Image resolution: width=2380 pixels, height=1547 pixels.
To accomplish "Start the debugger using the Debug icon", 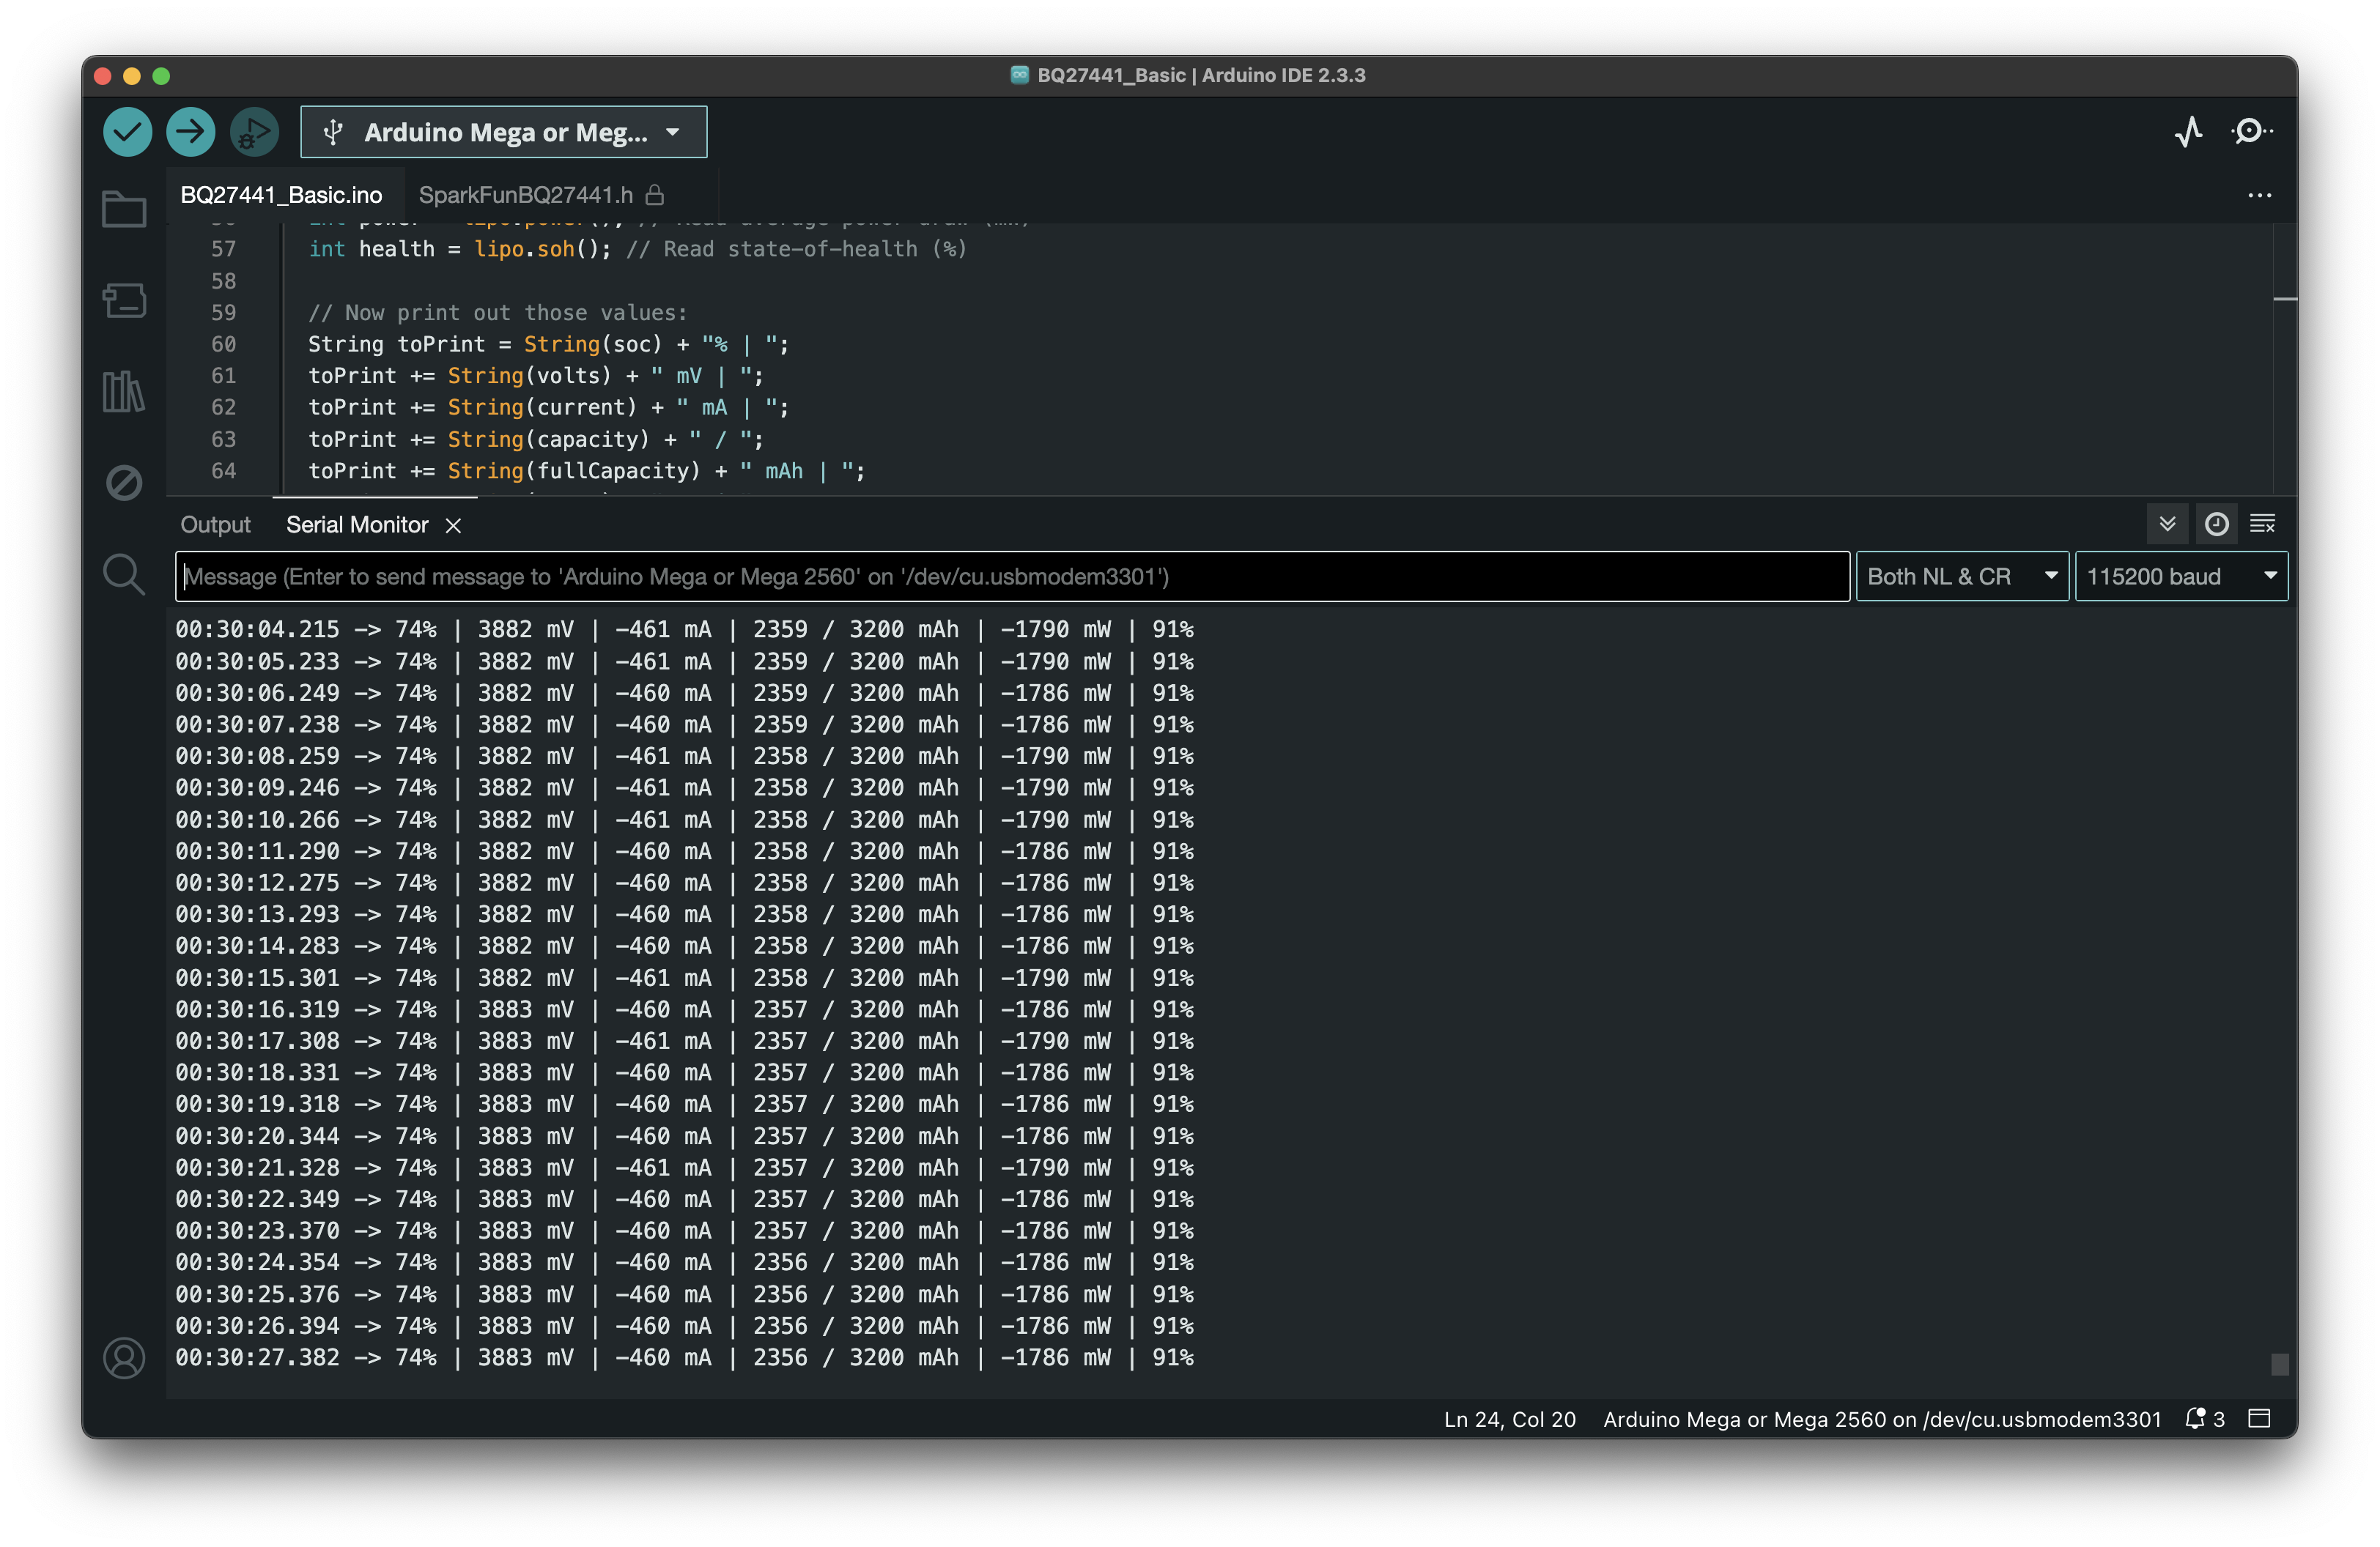I will coord(254,132).
